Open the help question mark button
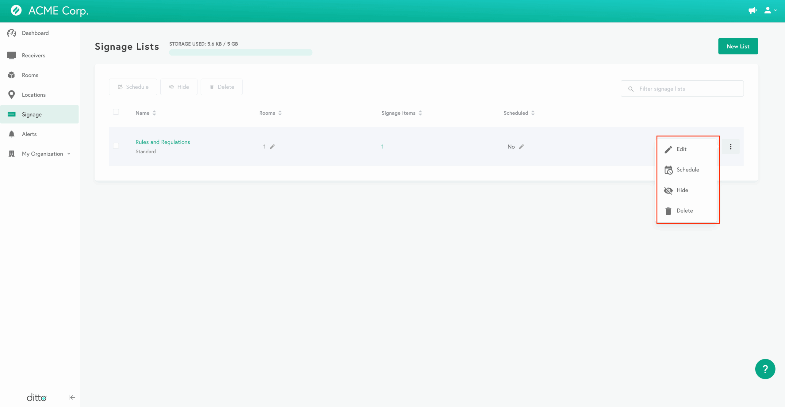 (765, 369)
